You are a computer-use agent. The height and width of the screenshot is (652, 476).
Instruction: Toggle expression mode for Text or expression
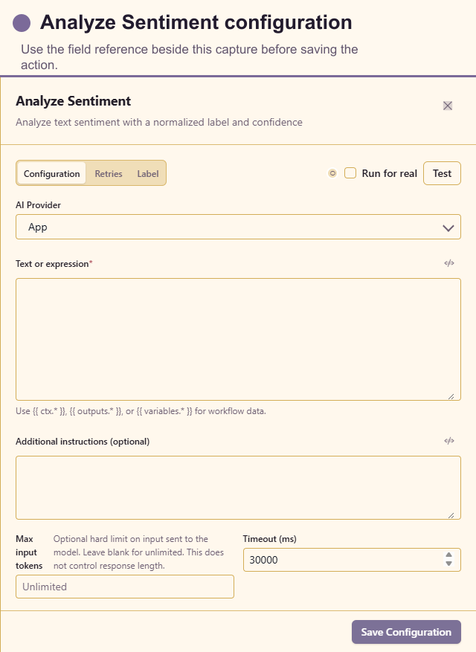pos(449,263)
